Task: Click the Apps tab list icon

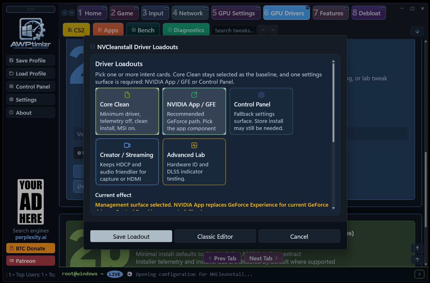Action: click(x=100, y=30)
